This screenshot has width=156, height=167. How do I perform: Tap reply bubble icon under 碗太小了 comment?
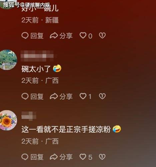[25, 96]
